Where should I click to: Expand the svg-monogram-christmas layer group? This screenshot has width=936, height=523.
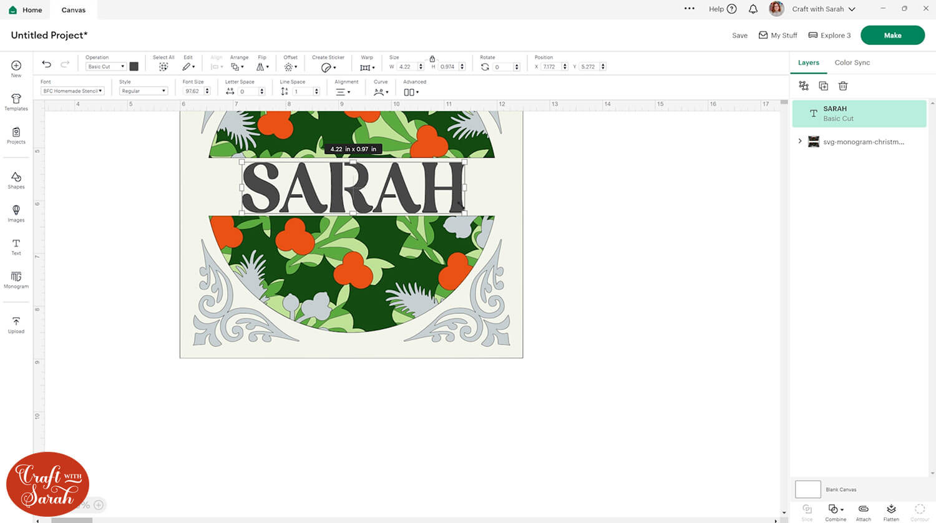tap(800, 142)
